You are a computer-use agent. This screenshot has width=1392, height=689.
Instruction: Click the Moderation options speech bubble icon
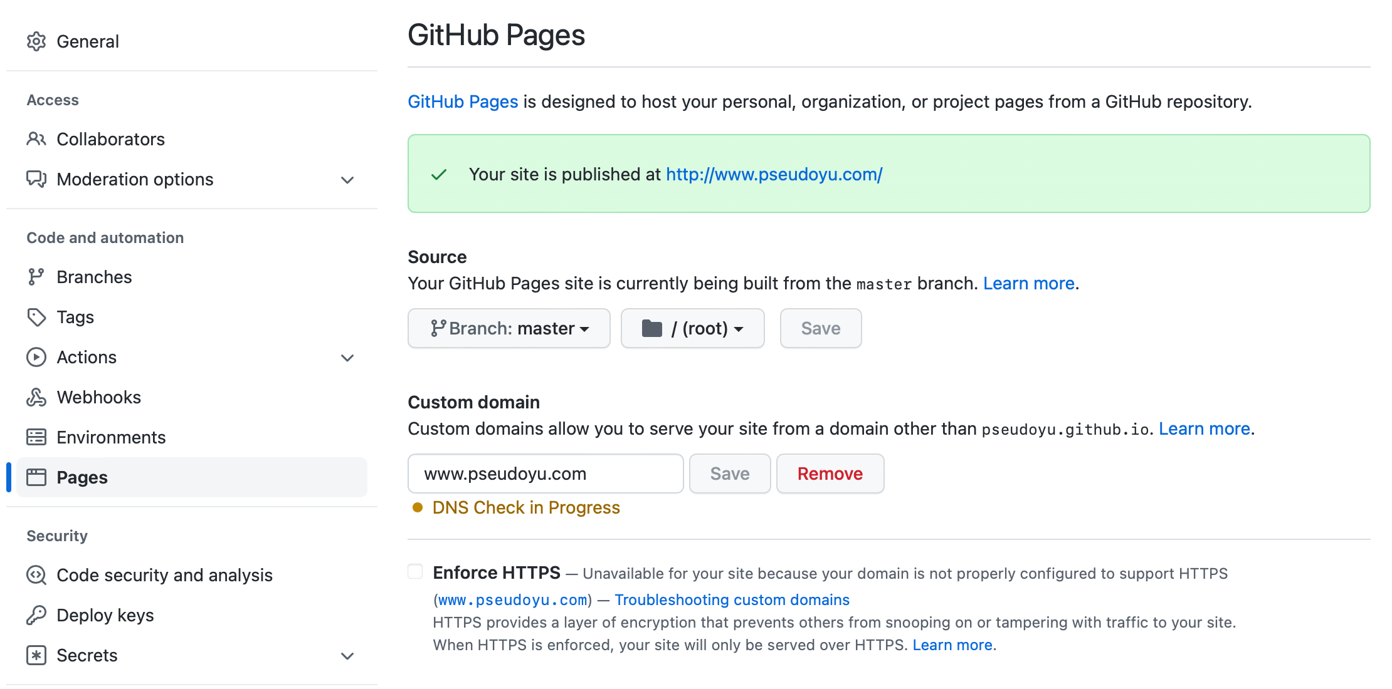click(x=36, y=179)
